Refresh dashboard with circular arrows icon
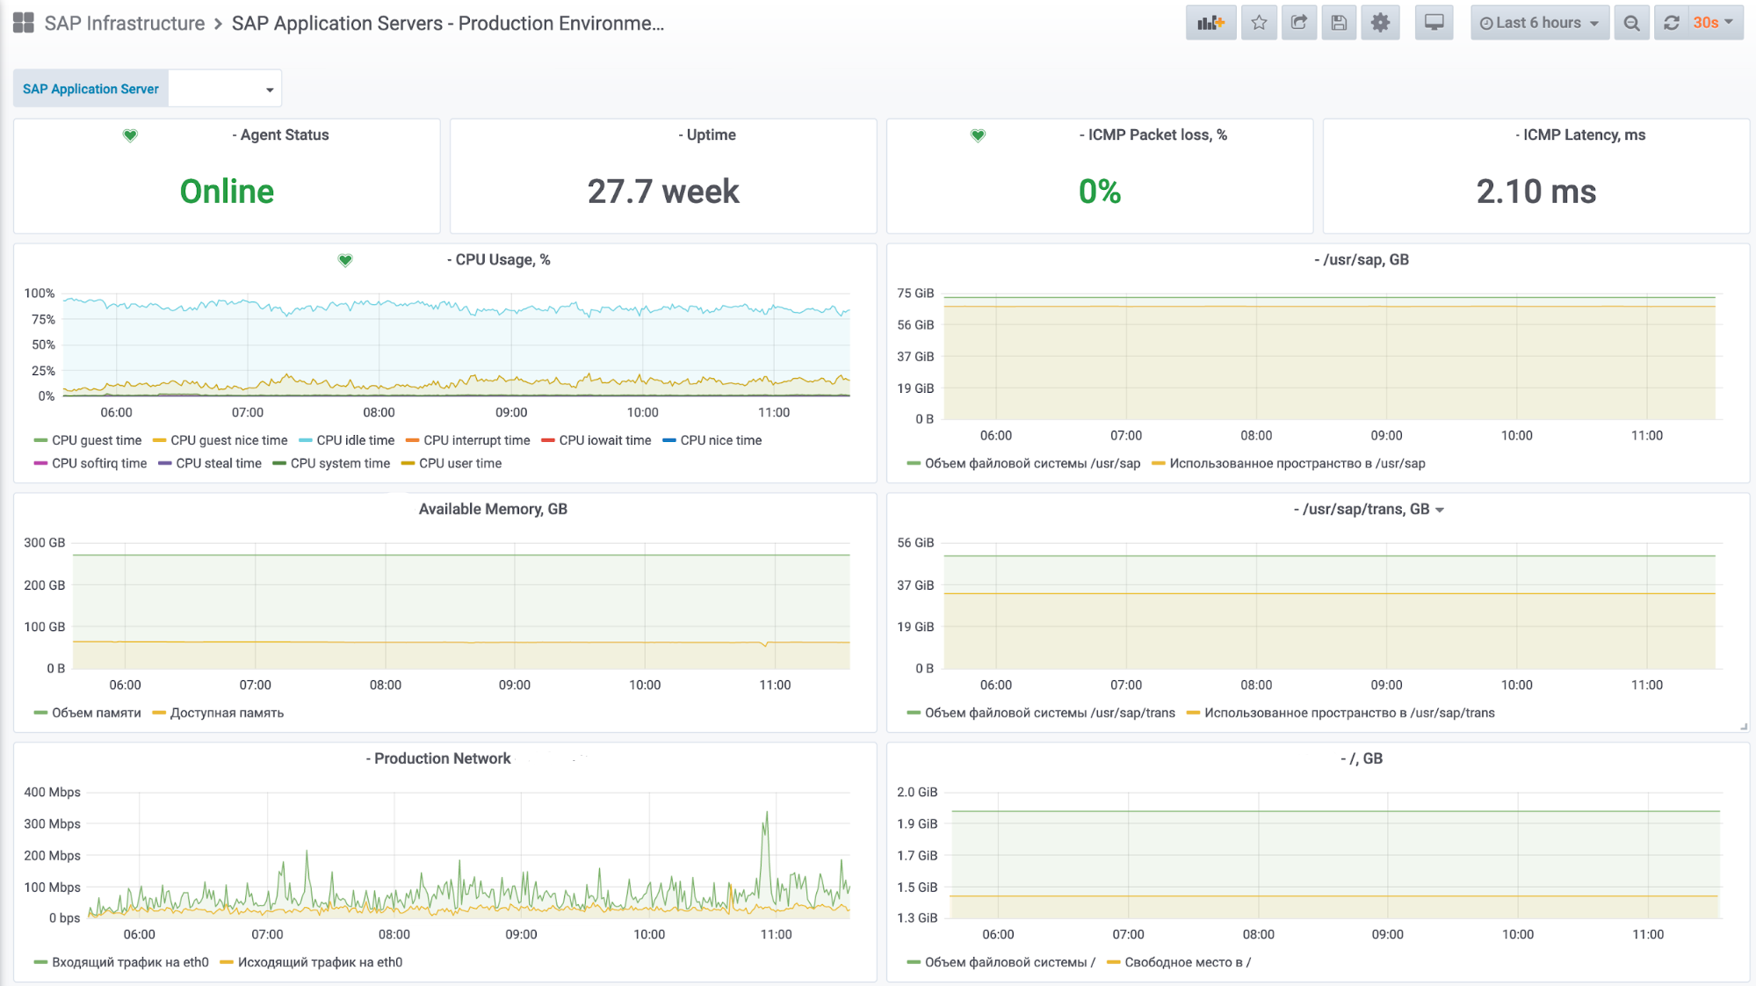1756x986 pixels. [1672, 23]
